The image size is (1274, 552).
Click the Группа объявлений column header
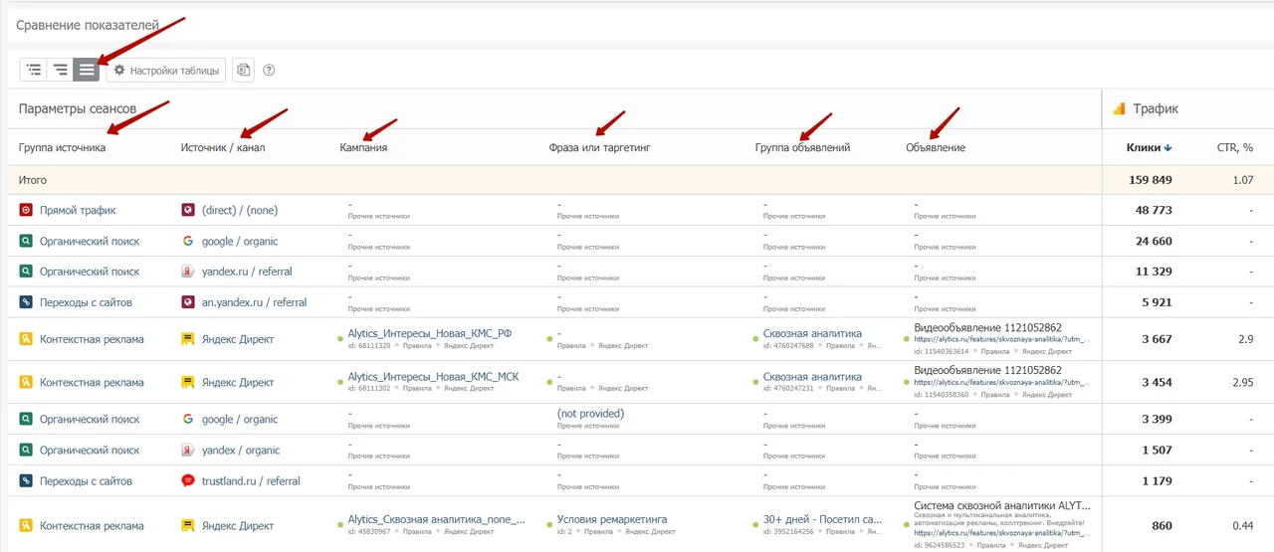(x=802, y=147)
